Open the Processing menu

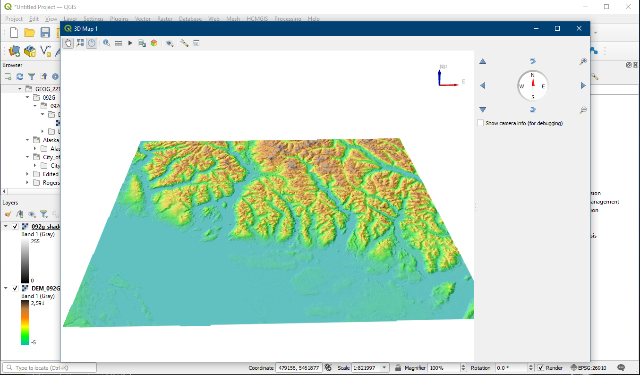click(x=287, y=19)
